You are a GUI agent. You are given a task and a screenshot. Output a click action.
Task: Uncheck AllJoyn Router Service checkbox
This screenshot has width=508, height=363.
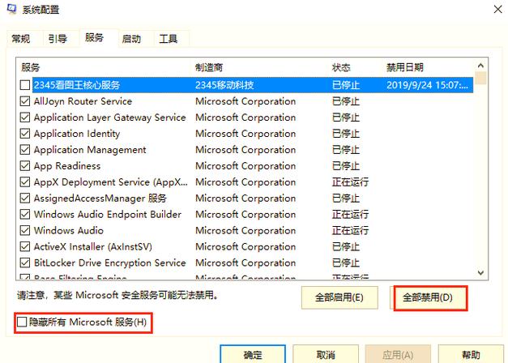(x=25, y=101)
